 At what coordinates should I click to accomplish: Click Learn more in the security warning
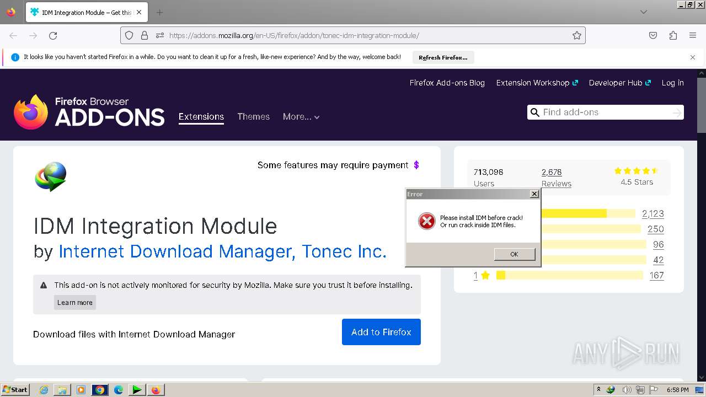pos(75,302)
